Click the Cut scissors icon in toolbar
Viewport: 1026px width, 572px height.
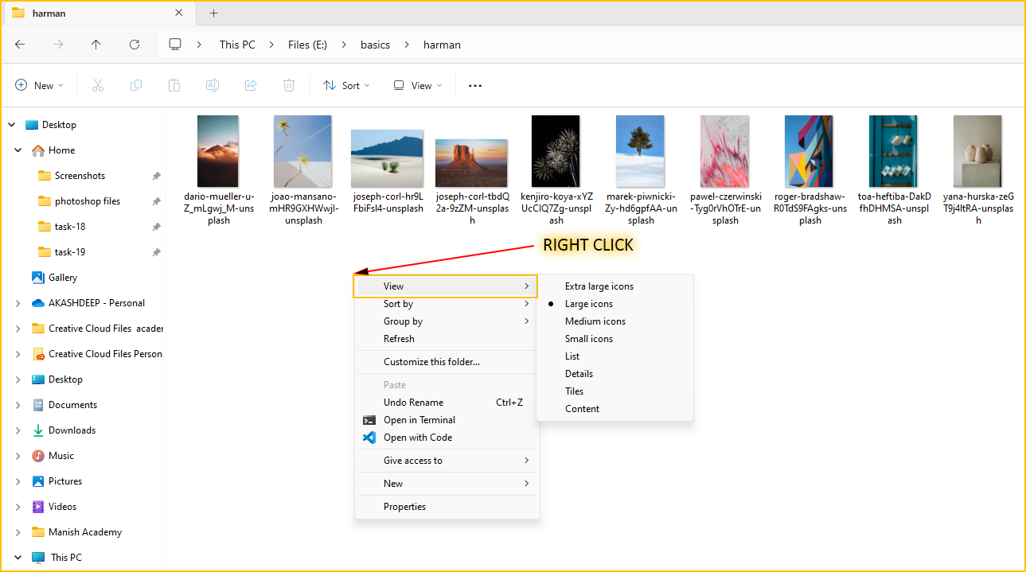[98, 86]
